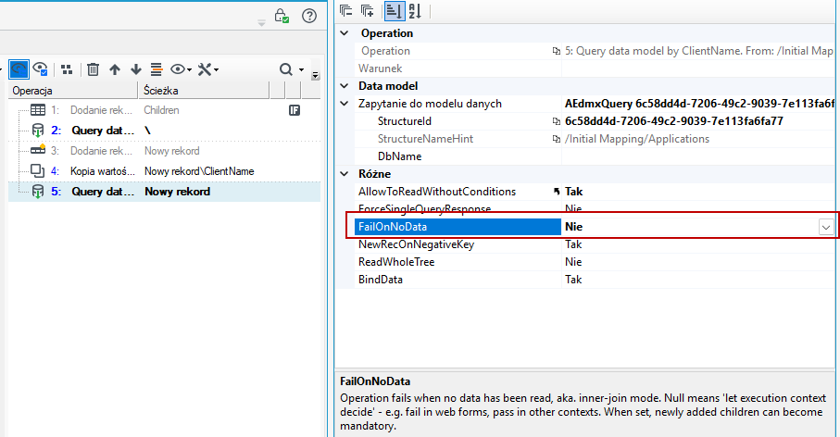Image resolution: width=840 pixels, height=437 pixels.
Task: Sort properties alphabetically A-Z
Action: click(415, 11)
